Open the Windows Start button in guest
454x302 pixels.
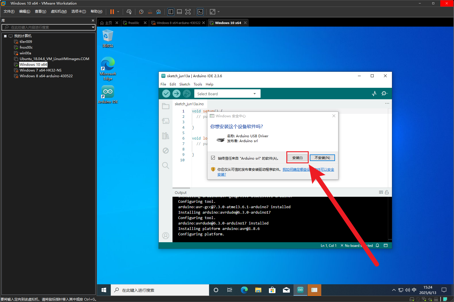click(x=104, y=290)
